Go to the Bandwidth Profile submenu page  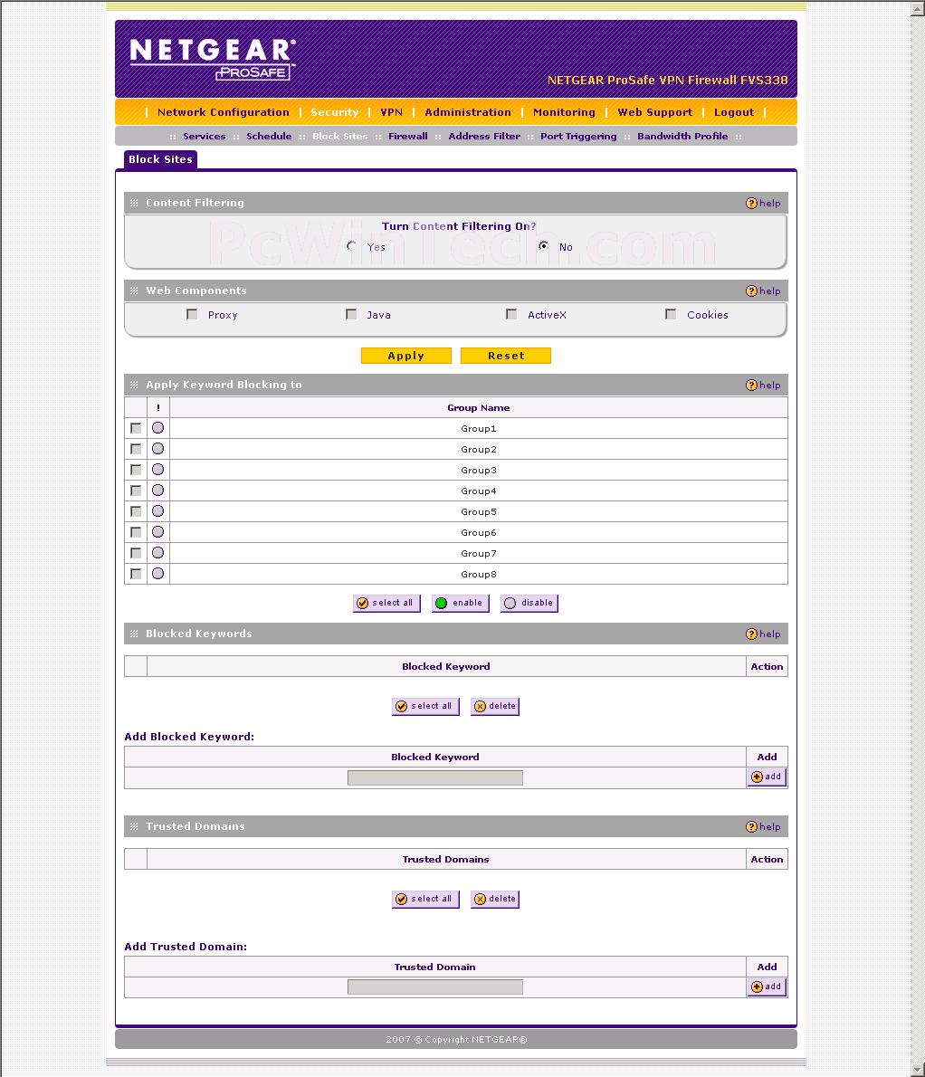pos(682,137)
